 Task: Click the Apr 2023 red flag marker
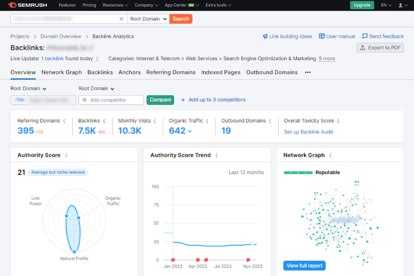(198, 260)
